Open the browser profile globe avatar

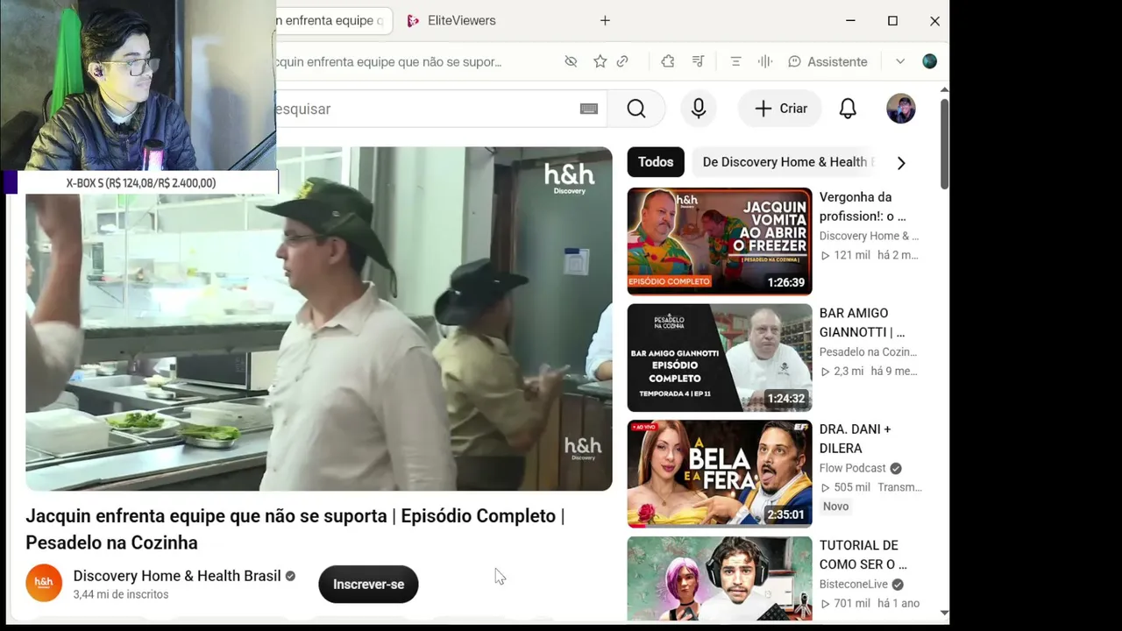tap(929, 61)
